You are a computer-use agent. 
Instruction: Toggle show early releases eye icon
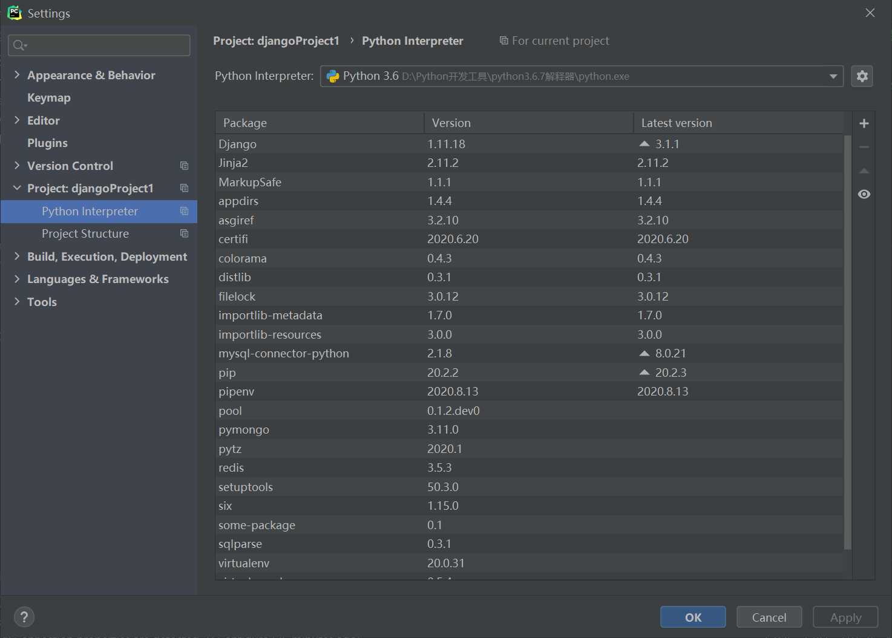click(x=864, y=194)
